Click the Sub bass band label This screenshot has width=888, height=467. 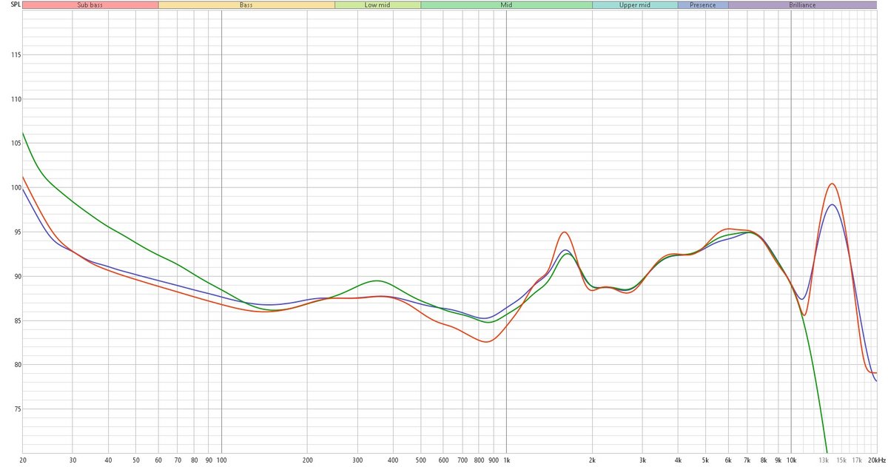[x=90, y=5]
